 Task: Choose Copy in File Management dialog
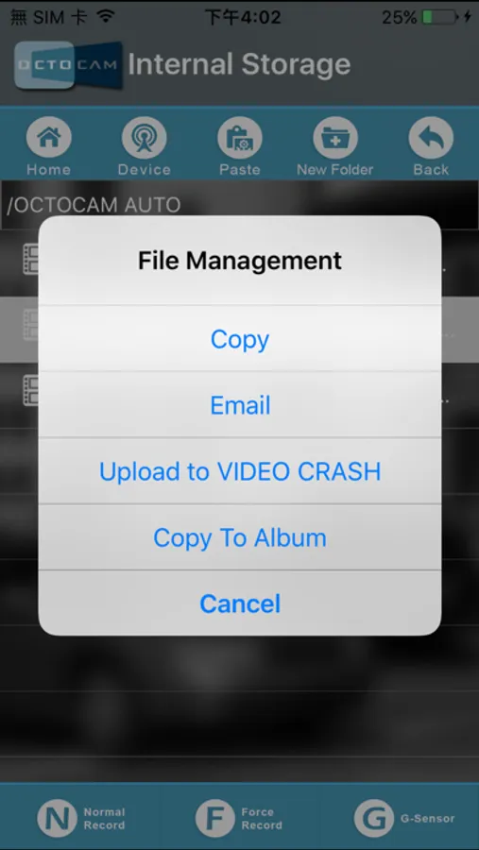click(240, 339)
